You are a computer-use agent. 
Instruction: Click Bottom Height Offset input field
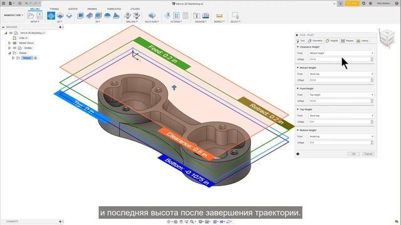click(x=340, y=143)
